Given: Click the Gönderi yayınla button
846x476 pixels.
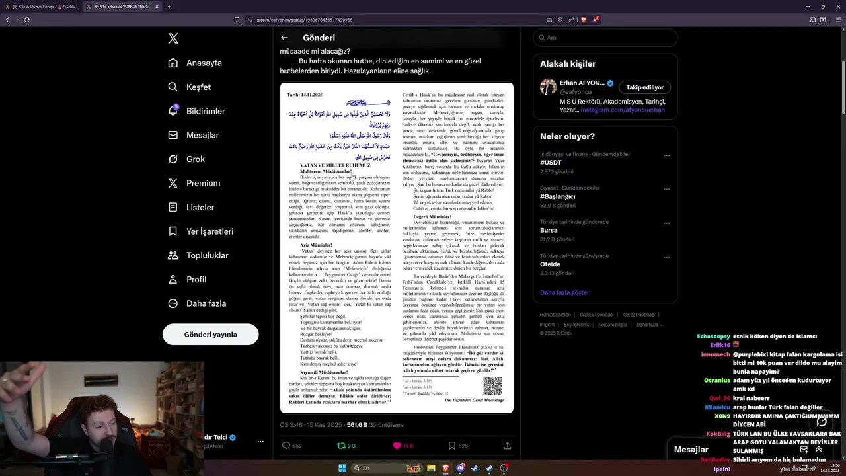Looking at the screenshot, I should tap(210, 335).
